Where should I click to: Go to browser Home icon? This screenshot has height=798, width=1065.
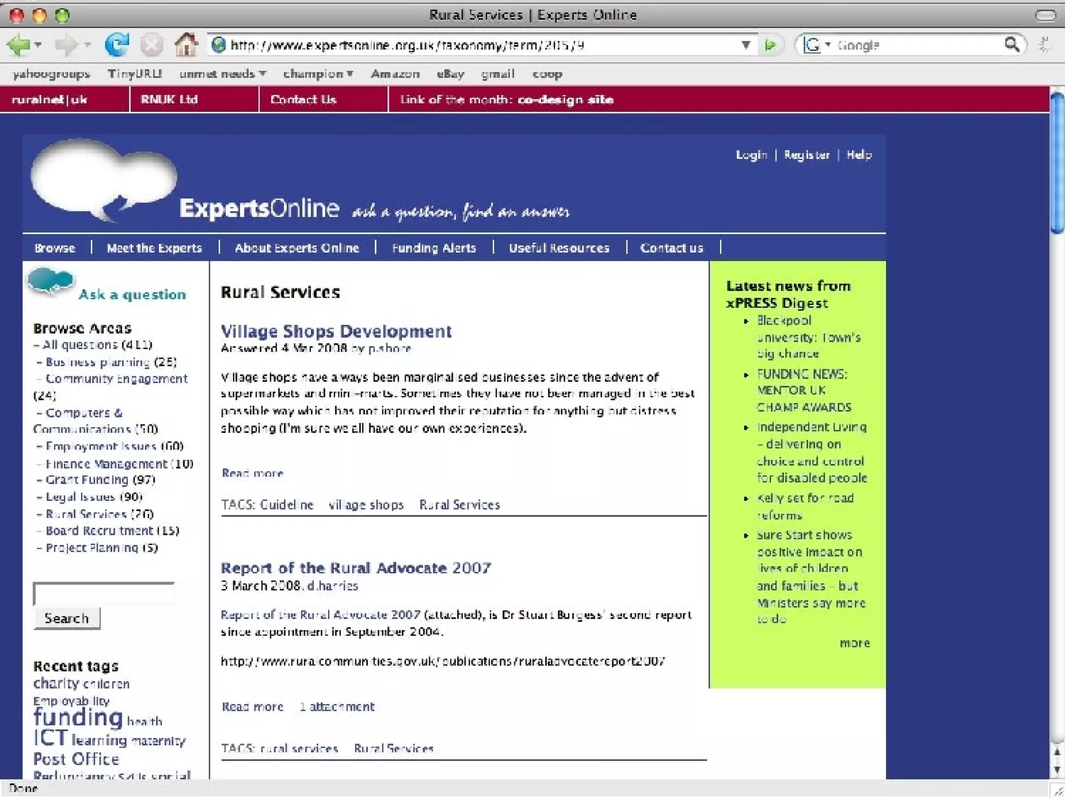(x=186, y=45)
